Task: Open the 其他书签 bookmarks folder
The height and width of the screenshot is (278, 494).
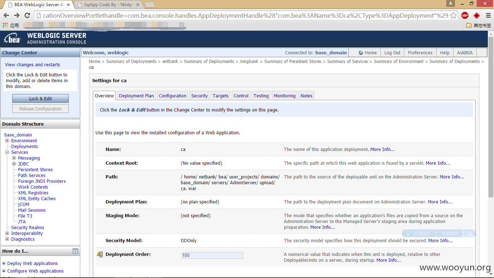Action: (478, 25)
